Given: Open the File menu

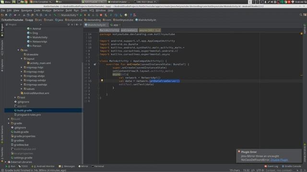Looking at the screenshot, I should coord(3,11).
